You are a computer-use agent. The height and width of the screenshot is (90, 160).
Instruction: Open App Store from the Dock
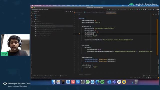pos(78,82)
